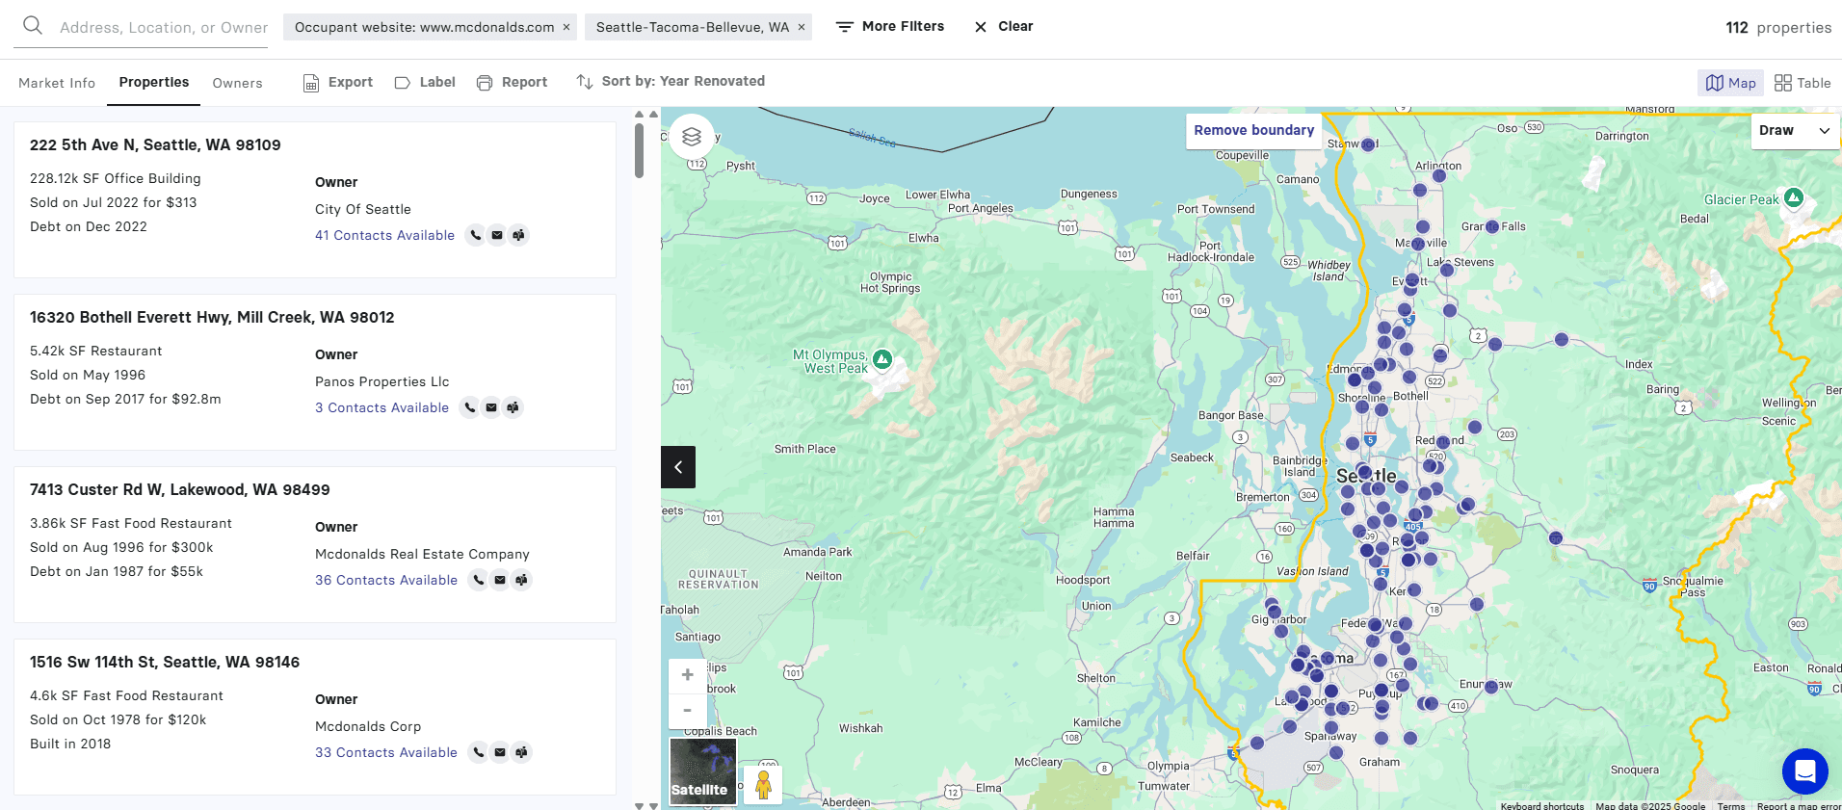Click Remove boundary button
Viewport: 1842px width, 810px height.
pos(1253,130)
